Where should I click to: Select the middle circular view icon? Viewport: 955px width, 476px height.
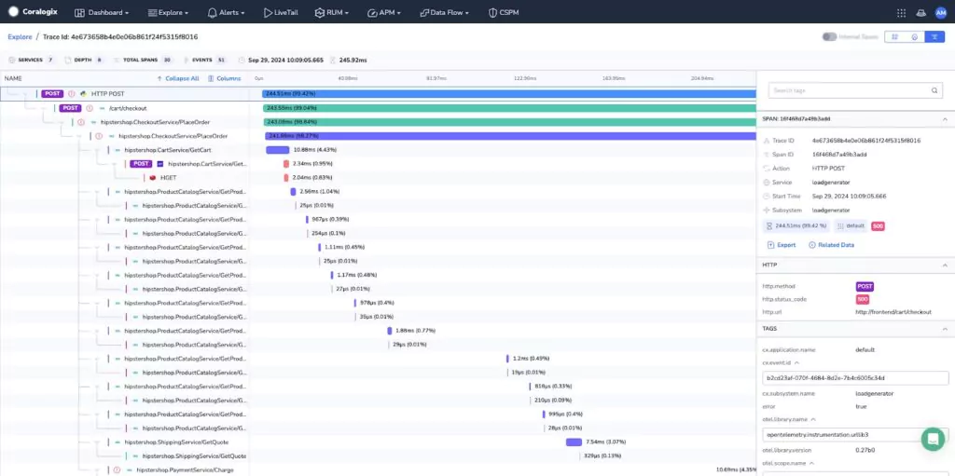pos(914,36)
